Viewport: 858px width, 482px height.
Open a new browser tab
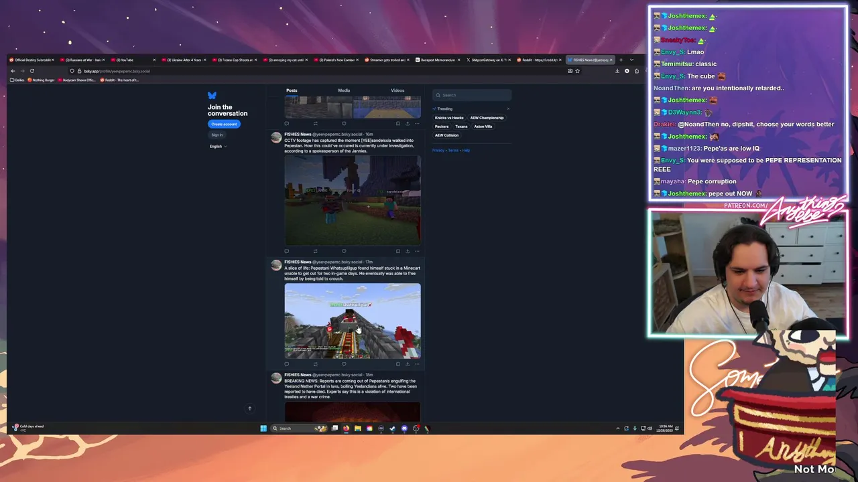click(621, 60)
